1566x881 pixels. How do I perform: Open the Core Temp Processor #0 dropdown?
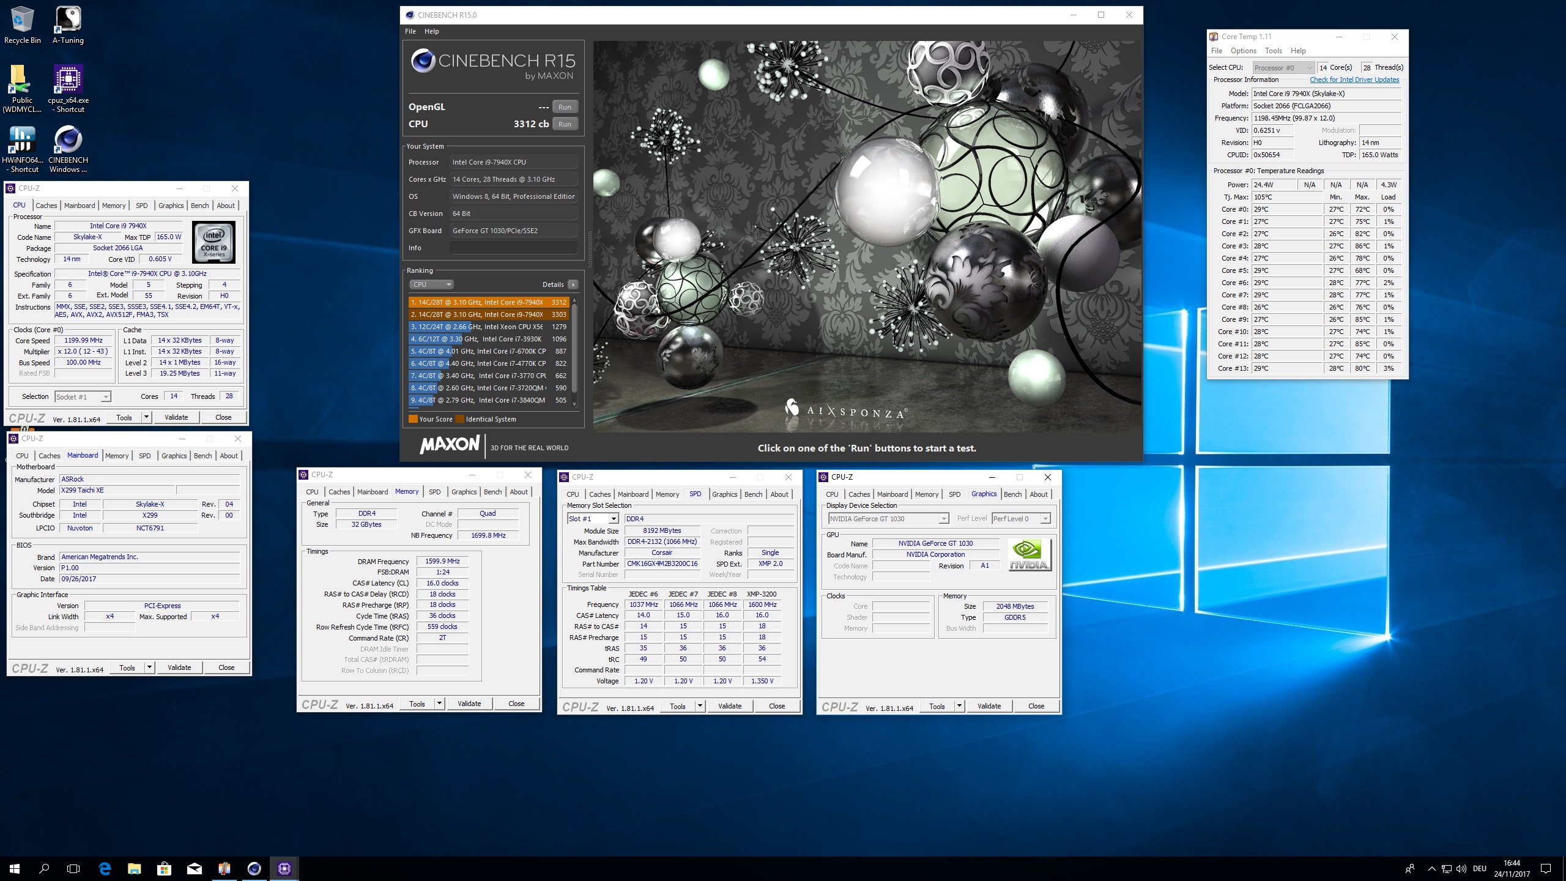point(1283,68)
